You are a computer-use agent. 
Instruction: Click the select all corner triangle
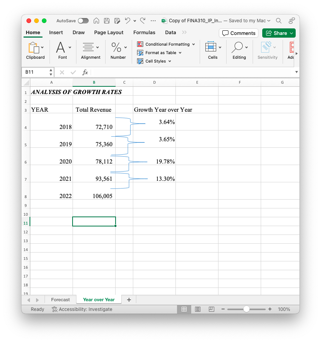(x=26, y=83)
